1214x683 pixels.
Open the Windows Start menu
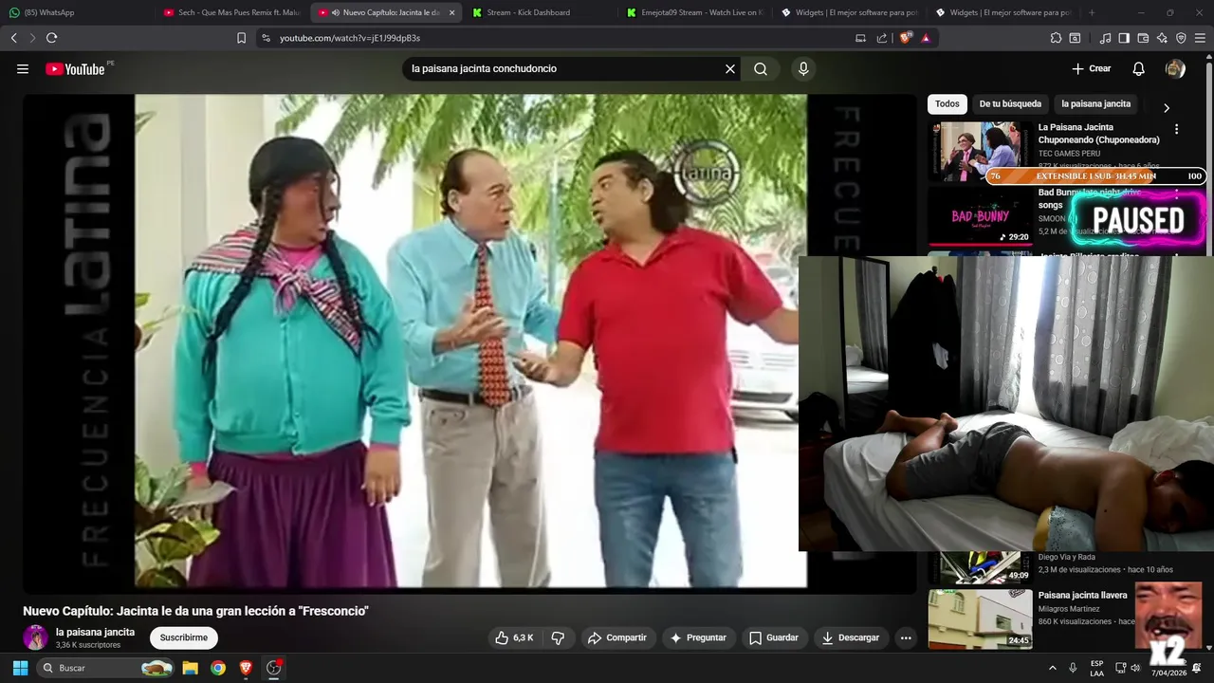tap(20, 668)
